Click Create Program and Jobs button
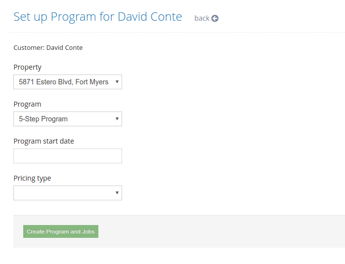345x264 pixels. [x=61, y=231]
